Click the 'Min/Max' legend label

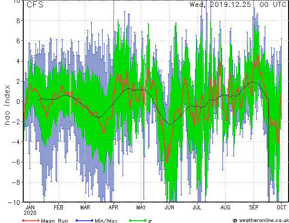(106, 221)
